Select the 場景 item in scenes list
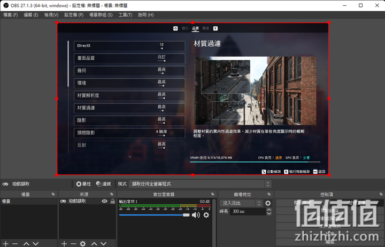 pos(29,202)
